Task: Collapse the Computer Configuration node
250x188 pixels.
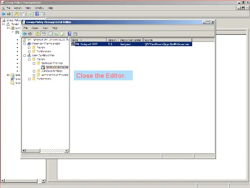Action: tap(25, 44)
